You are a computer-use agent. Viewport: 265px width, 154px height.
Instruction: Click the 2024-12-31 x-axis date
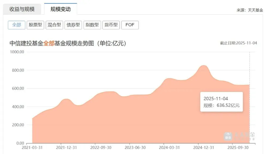click(204, 148)
